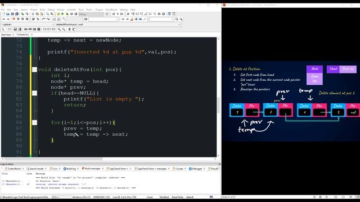Click the Zoom out magnifier icon
This screenshot has height=202, width=360.
click(x=64, y=29)
